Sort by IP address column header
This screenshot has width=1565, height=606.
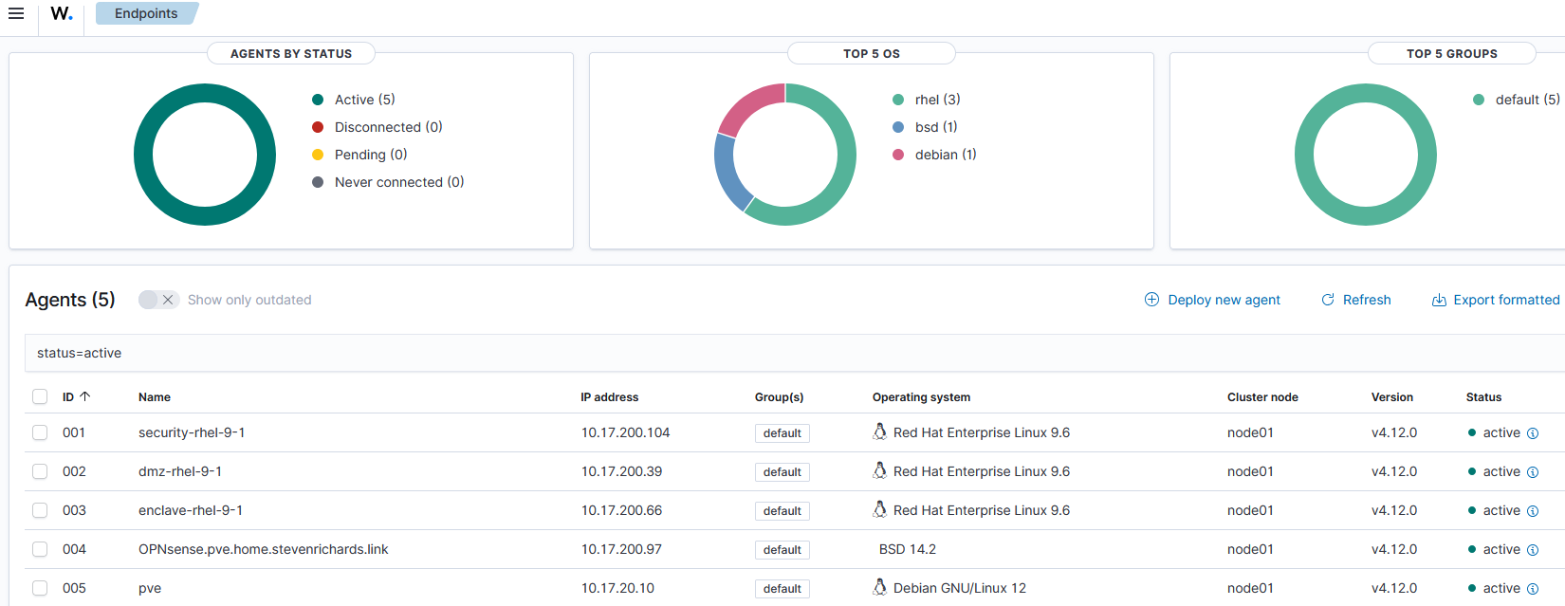coord(610,397)
